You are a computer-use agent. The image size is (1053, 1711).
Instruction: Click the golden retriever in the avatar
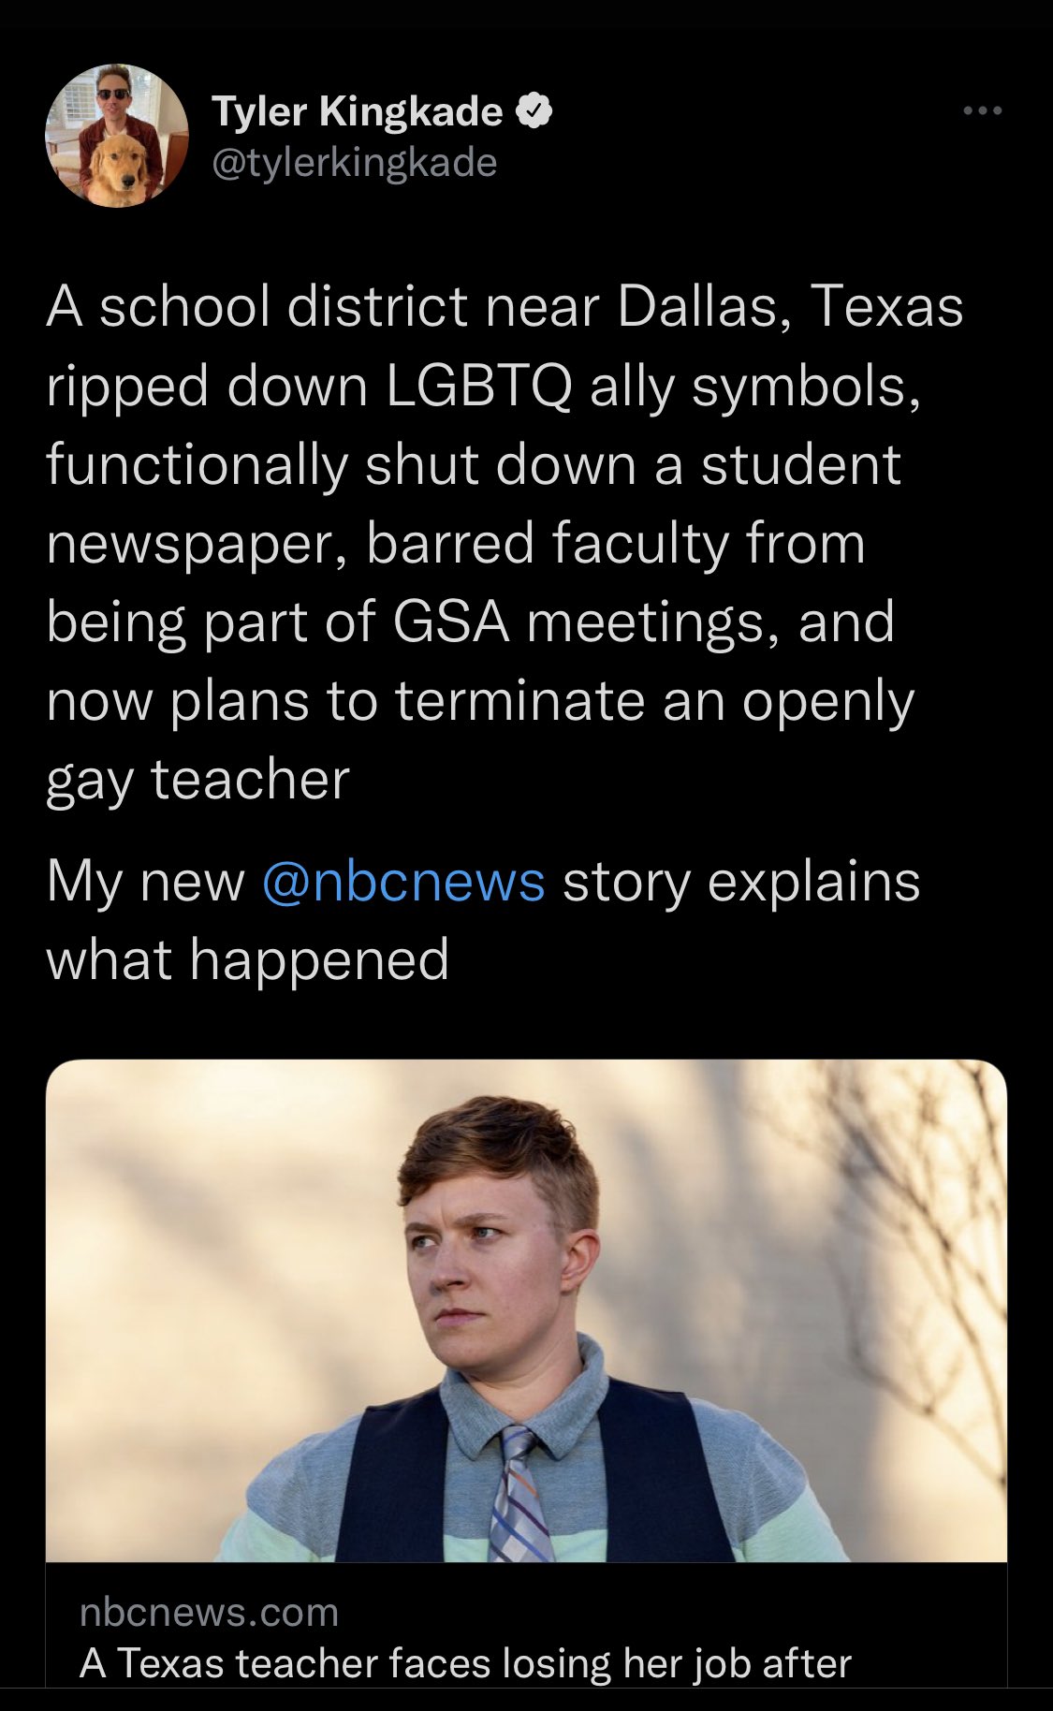coord(116,168)
